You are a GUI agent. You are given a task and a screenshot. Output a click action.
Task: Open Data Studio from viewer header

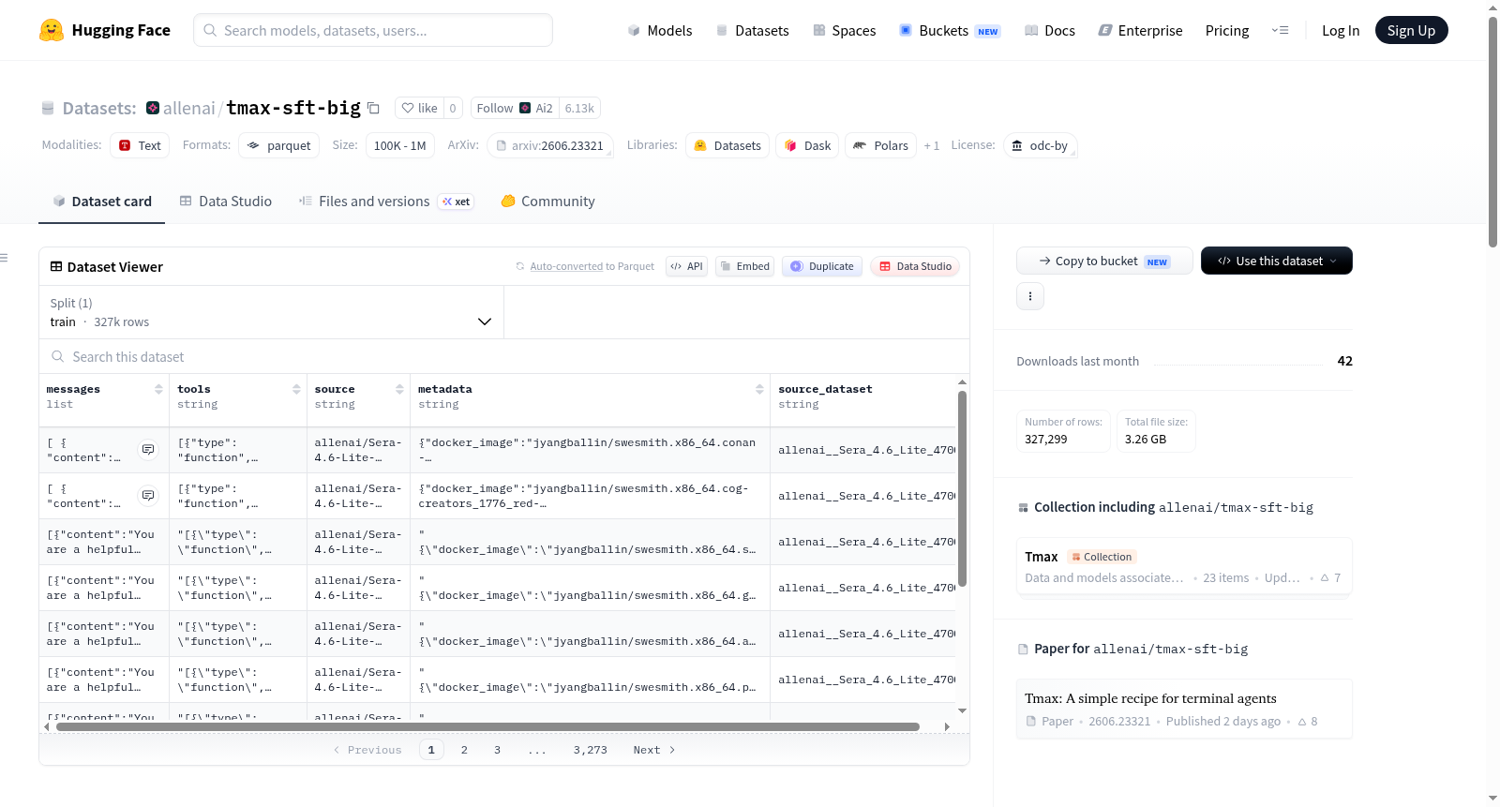click(x=915, y=266)
